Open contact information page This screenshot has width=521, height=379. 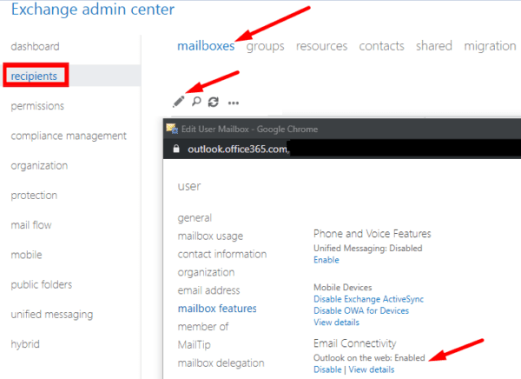[222, 254]
